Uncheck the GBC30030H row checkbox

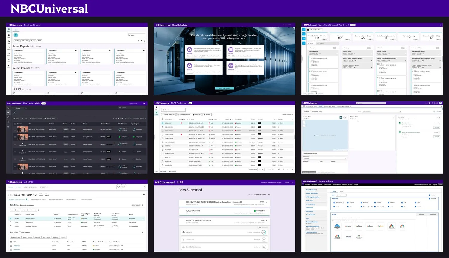click(x=163, y=123)
